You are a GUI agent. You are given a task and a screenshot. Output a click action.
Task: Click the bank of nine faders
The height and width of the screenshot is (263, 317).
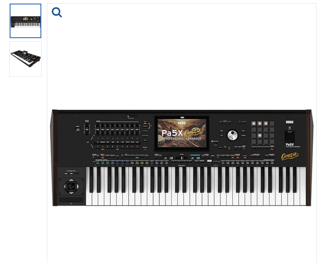point(117,129)
